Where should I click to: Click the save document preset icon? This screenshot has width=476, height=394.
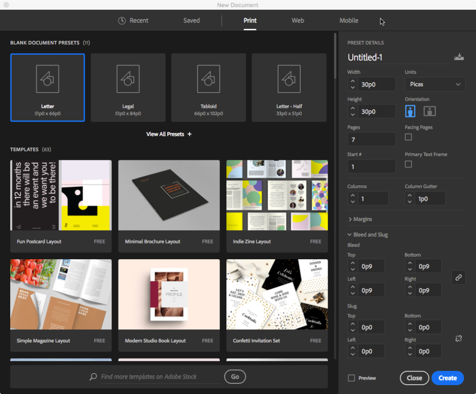click(x=459, y=57)
